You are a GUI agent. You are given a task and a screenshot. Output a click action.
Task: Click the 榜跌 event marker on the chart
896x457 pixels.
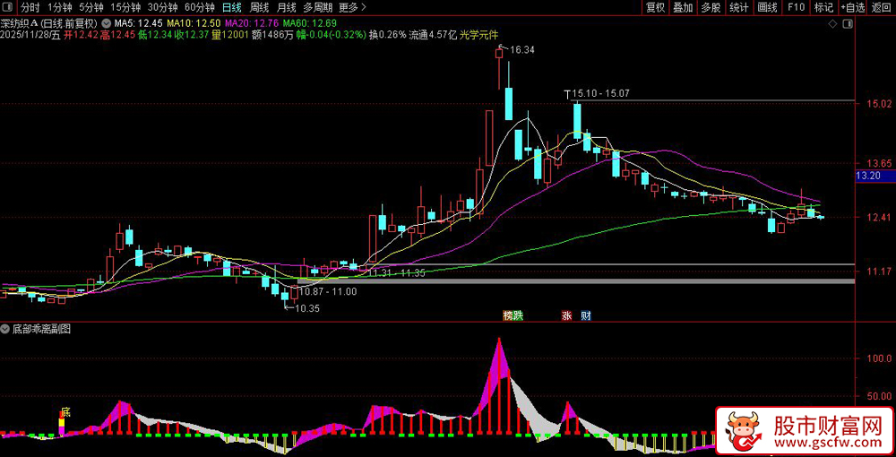513,315
